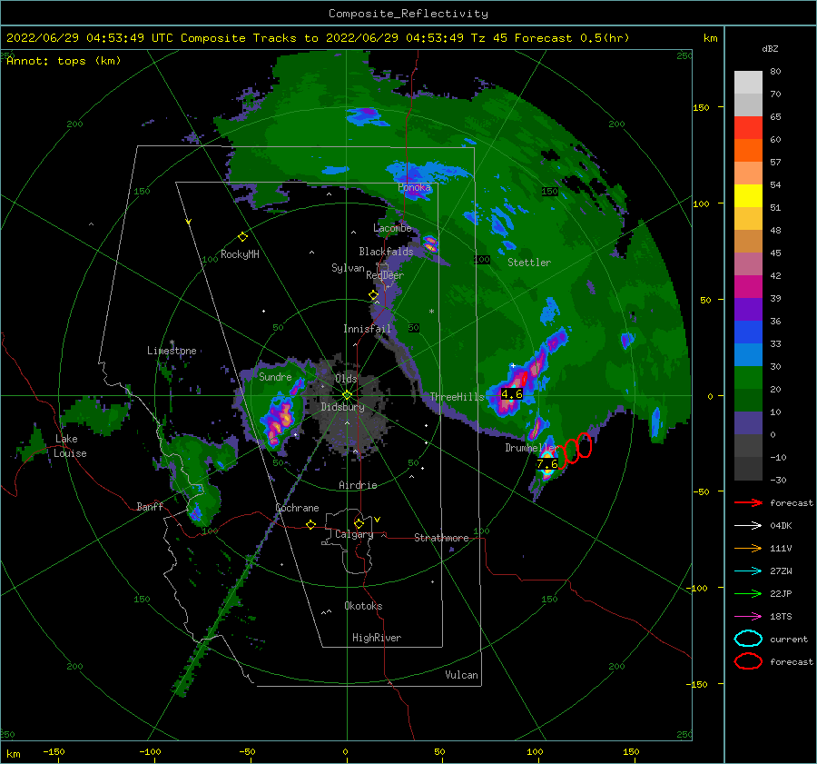817x764 pixels.
Task: Click the Lacombe city label
Action: [x=392, y=228]
